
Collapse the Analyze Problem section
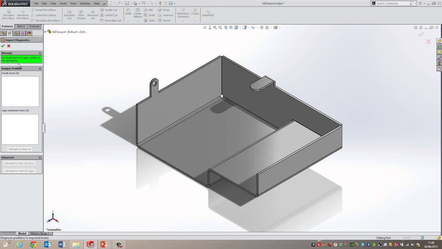(x=40, y=68)
